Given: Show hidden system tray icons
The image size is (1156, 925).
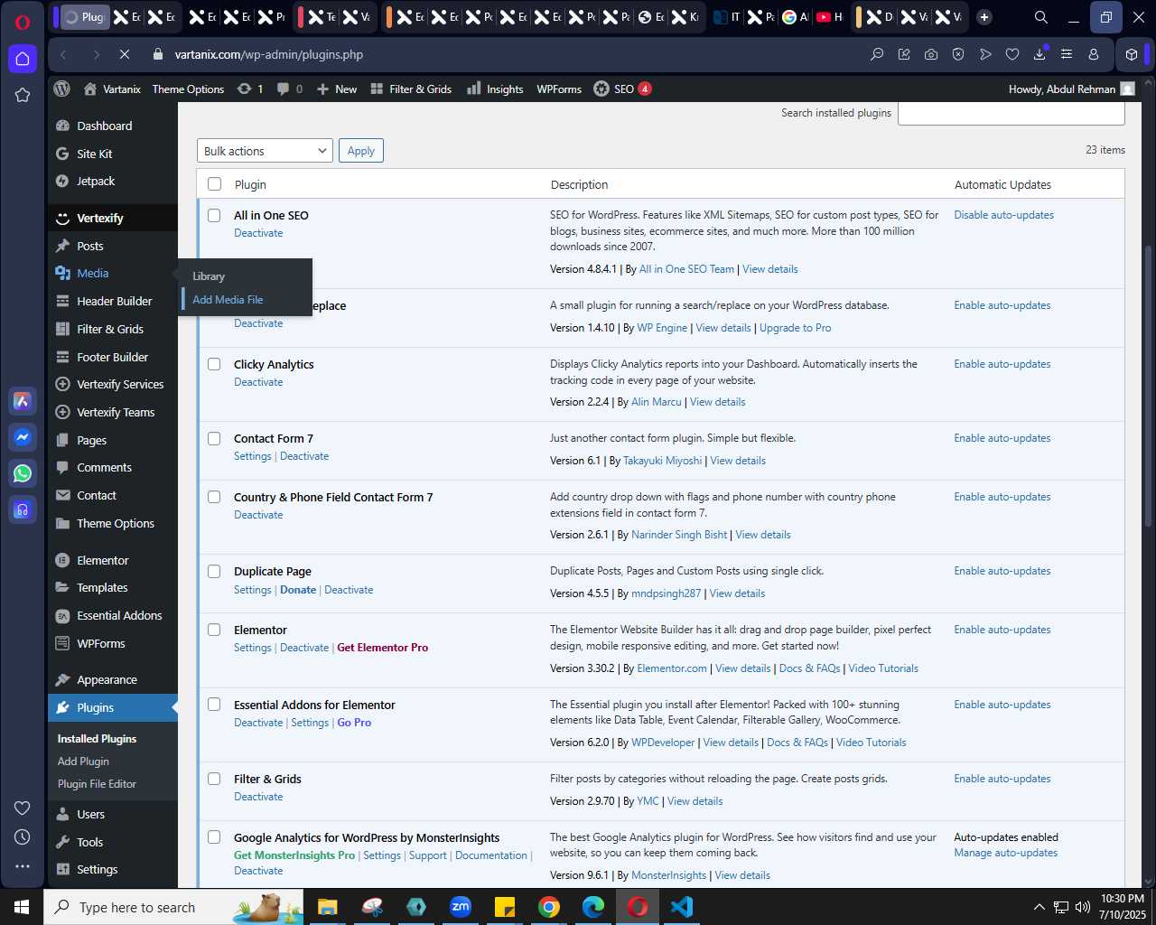Looking at the screenshot, I should [1039, 907].
